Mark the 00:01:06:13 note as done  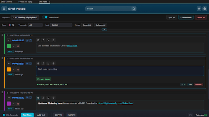pos(13,46)
